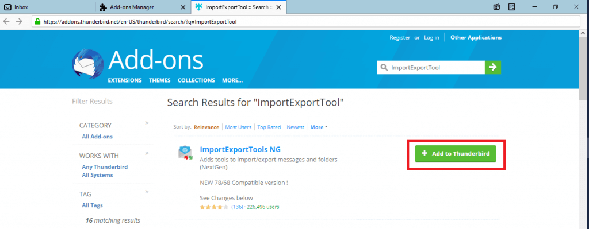Select Any Thunderbird filter
The height and width of the screenshot is (229, 589).
pos(105,167)
